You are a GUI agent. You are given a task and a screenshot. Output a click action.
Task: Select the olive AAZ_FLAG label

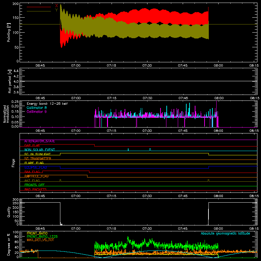point(32,181)
